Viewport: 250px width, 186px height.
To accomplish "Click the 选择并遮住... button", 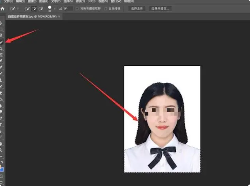I will [x=160, y=9].
